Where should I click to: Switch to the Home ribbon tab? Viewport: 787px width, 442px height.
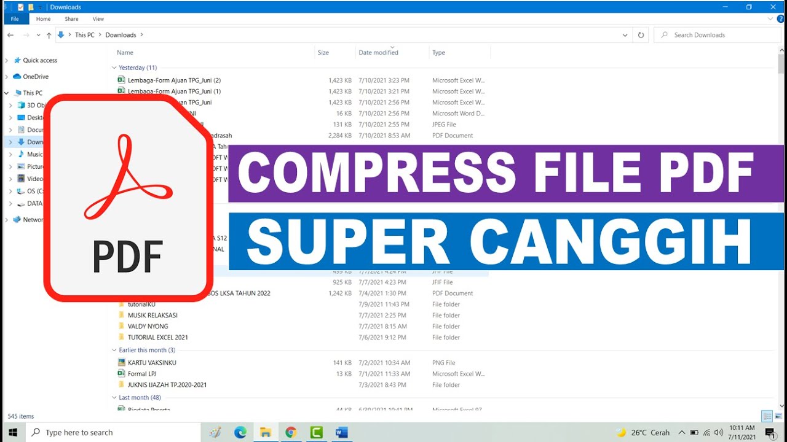(43, 19)
